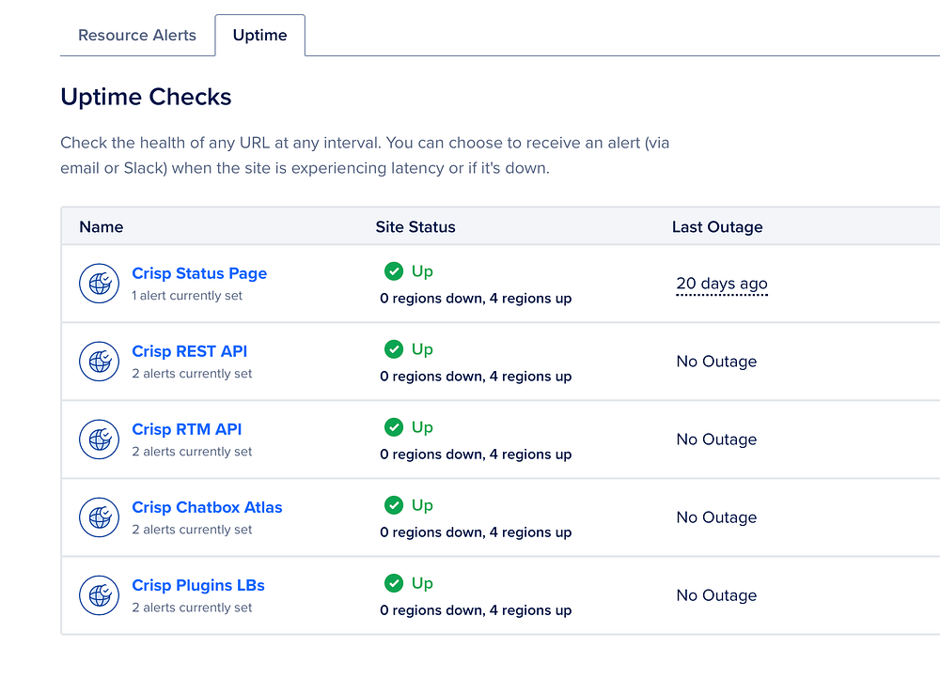This screenshot has height=678, width=940.
Task: Select the Uptime tab
Action: [x=259, y=36]
